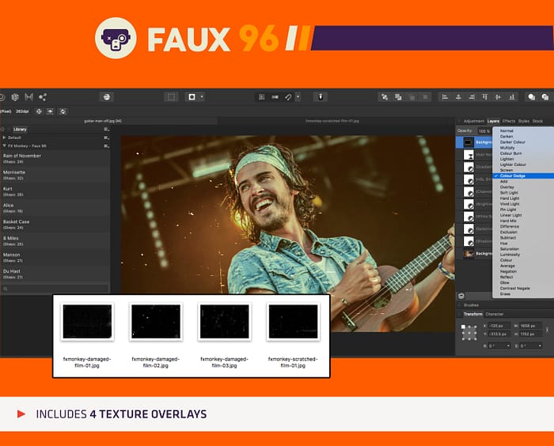Open the Default category options menu
554x446 pixels.
(x=106, y=138)
